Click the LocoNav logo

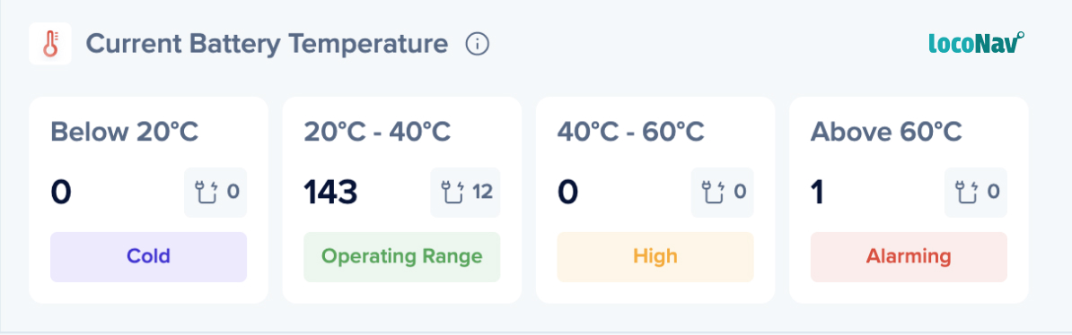(x=976, y=42)
